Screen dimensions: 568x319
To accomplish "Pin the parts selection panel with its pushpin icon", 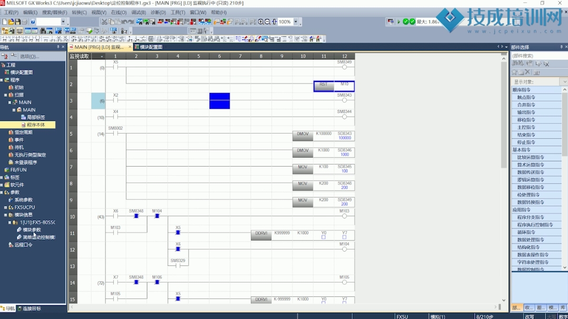I will pyautogui.click(x=562, y=47).
